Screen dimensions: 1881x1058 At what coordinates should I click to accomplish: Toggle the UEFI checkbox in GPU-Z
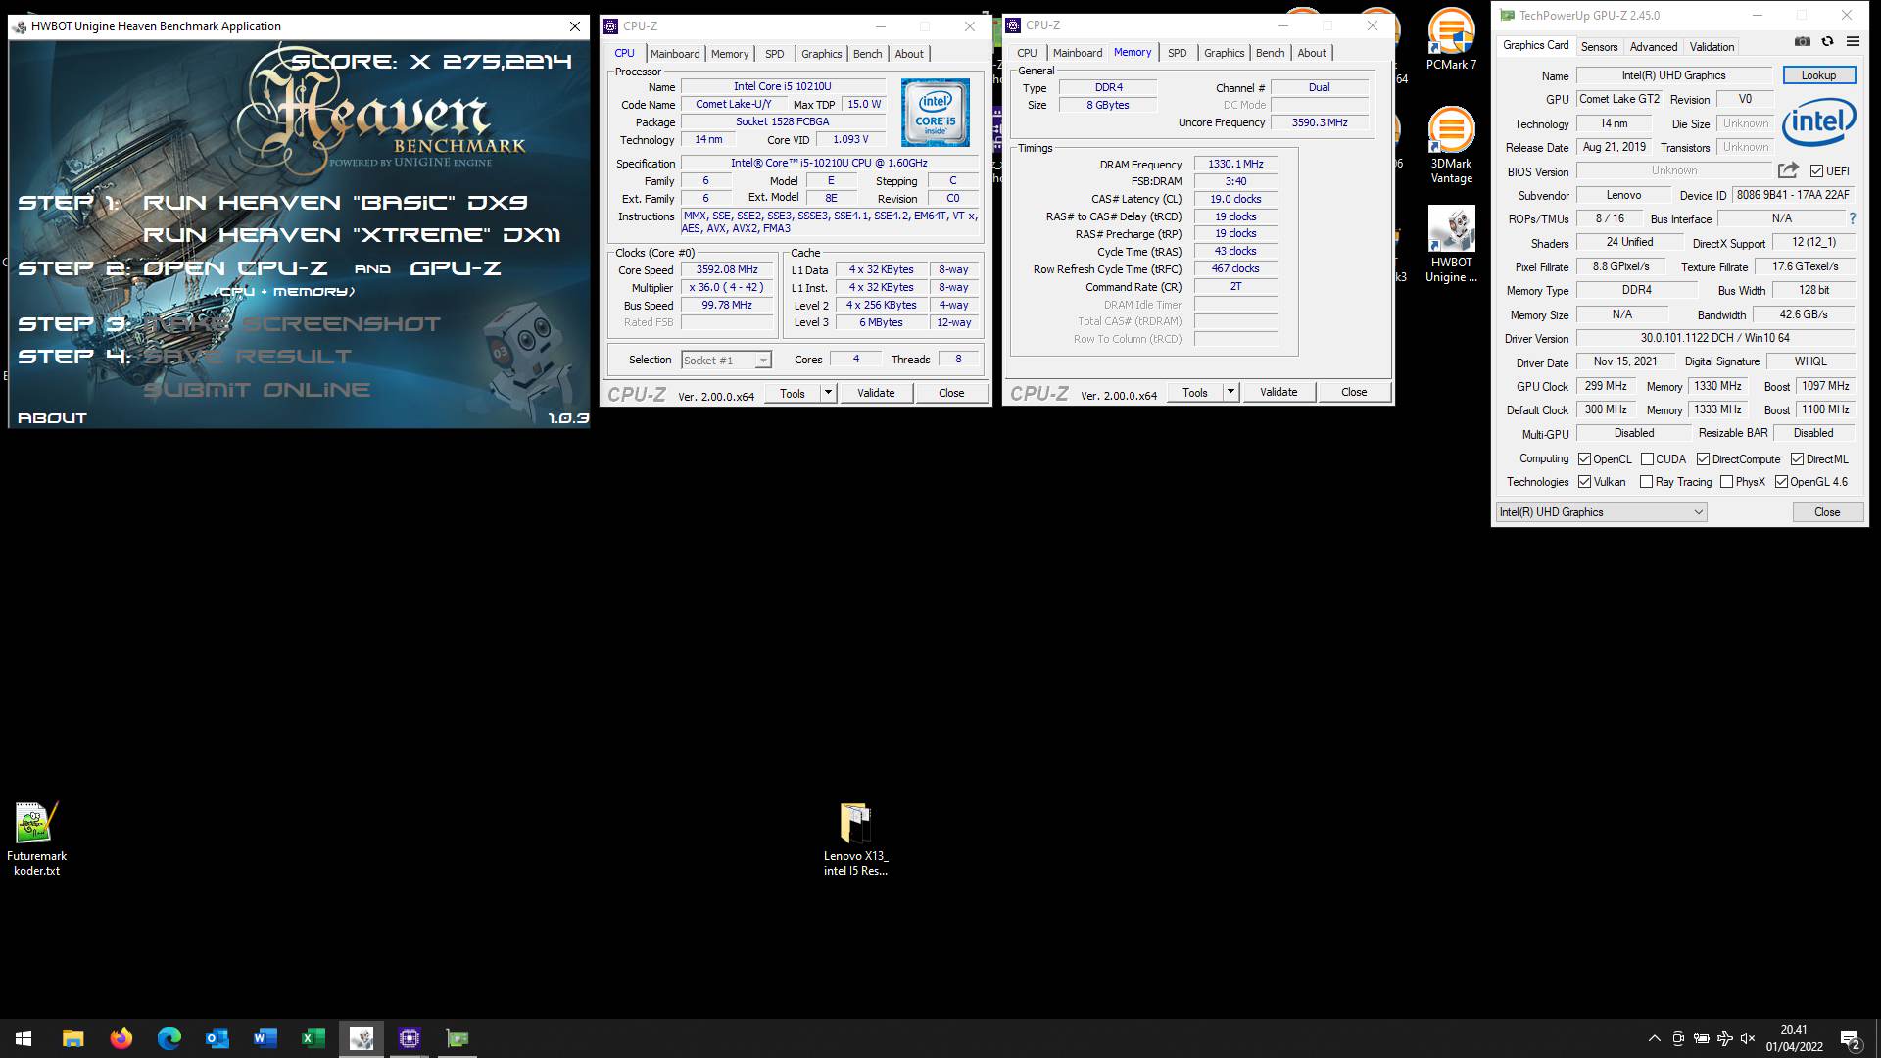[1816, 171]
